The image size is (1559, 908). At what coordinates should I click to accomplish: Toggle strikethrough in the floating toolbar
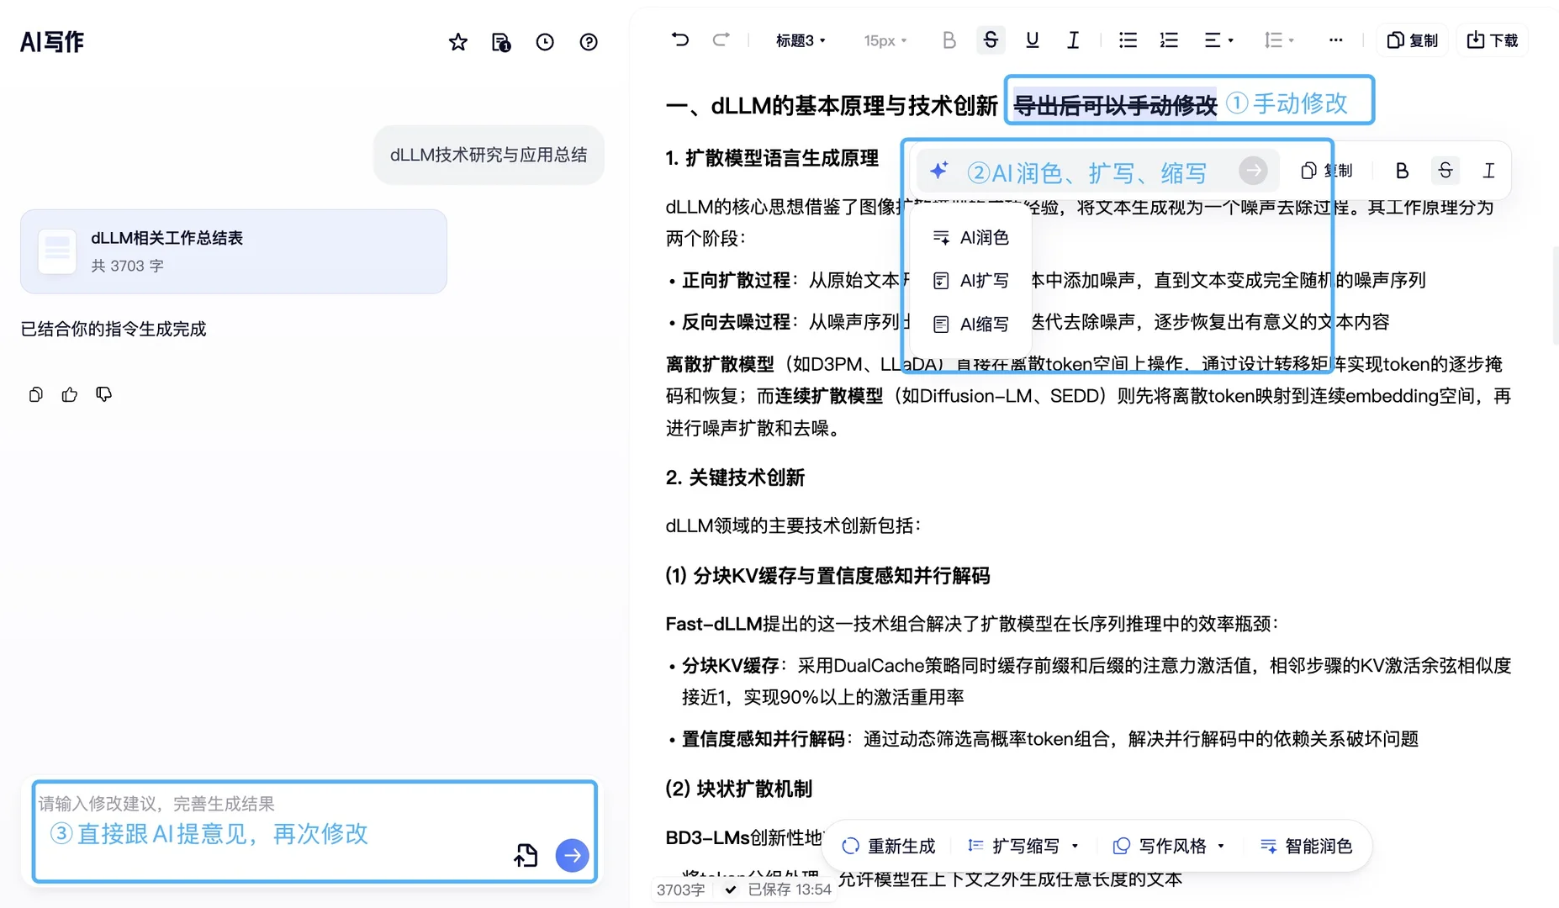1445,171
